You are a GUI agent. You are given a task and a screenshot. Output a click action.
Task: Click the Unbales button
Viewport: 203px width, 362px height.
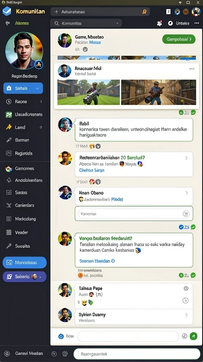pos(179,23)
